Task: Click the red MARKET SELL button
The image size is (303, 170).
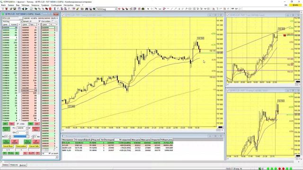Action: 36,129
